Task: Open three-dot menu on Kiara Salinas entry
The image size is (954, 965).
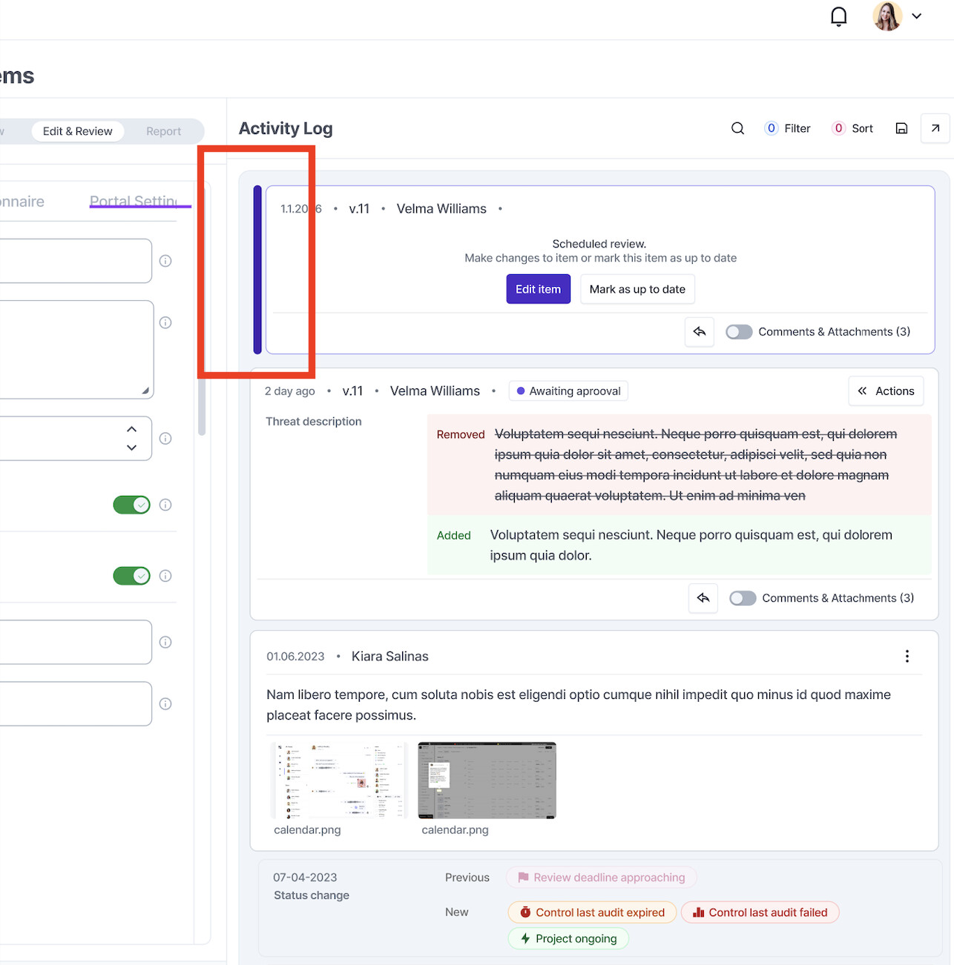Action: coord(907,656)
